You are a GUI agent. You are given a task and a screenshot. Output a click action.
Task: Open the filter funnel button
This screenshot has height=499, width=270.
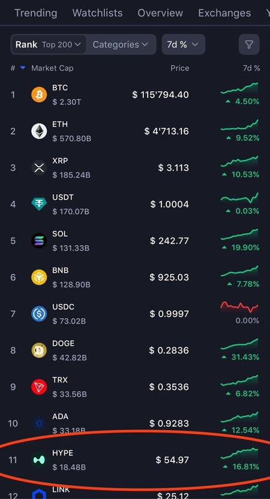pos(249,44)
